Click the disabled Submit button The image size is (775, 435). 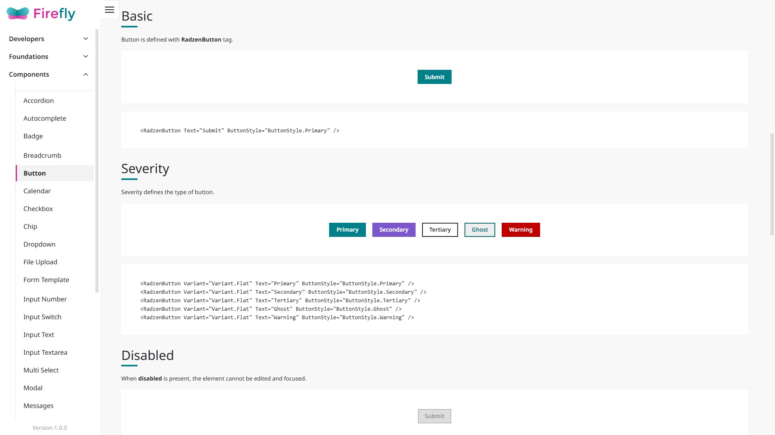tap(434, 416)
